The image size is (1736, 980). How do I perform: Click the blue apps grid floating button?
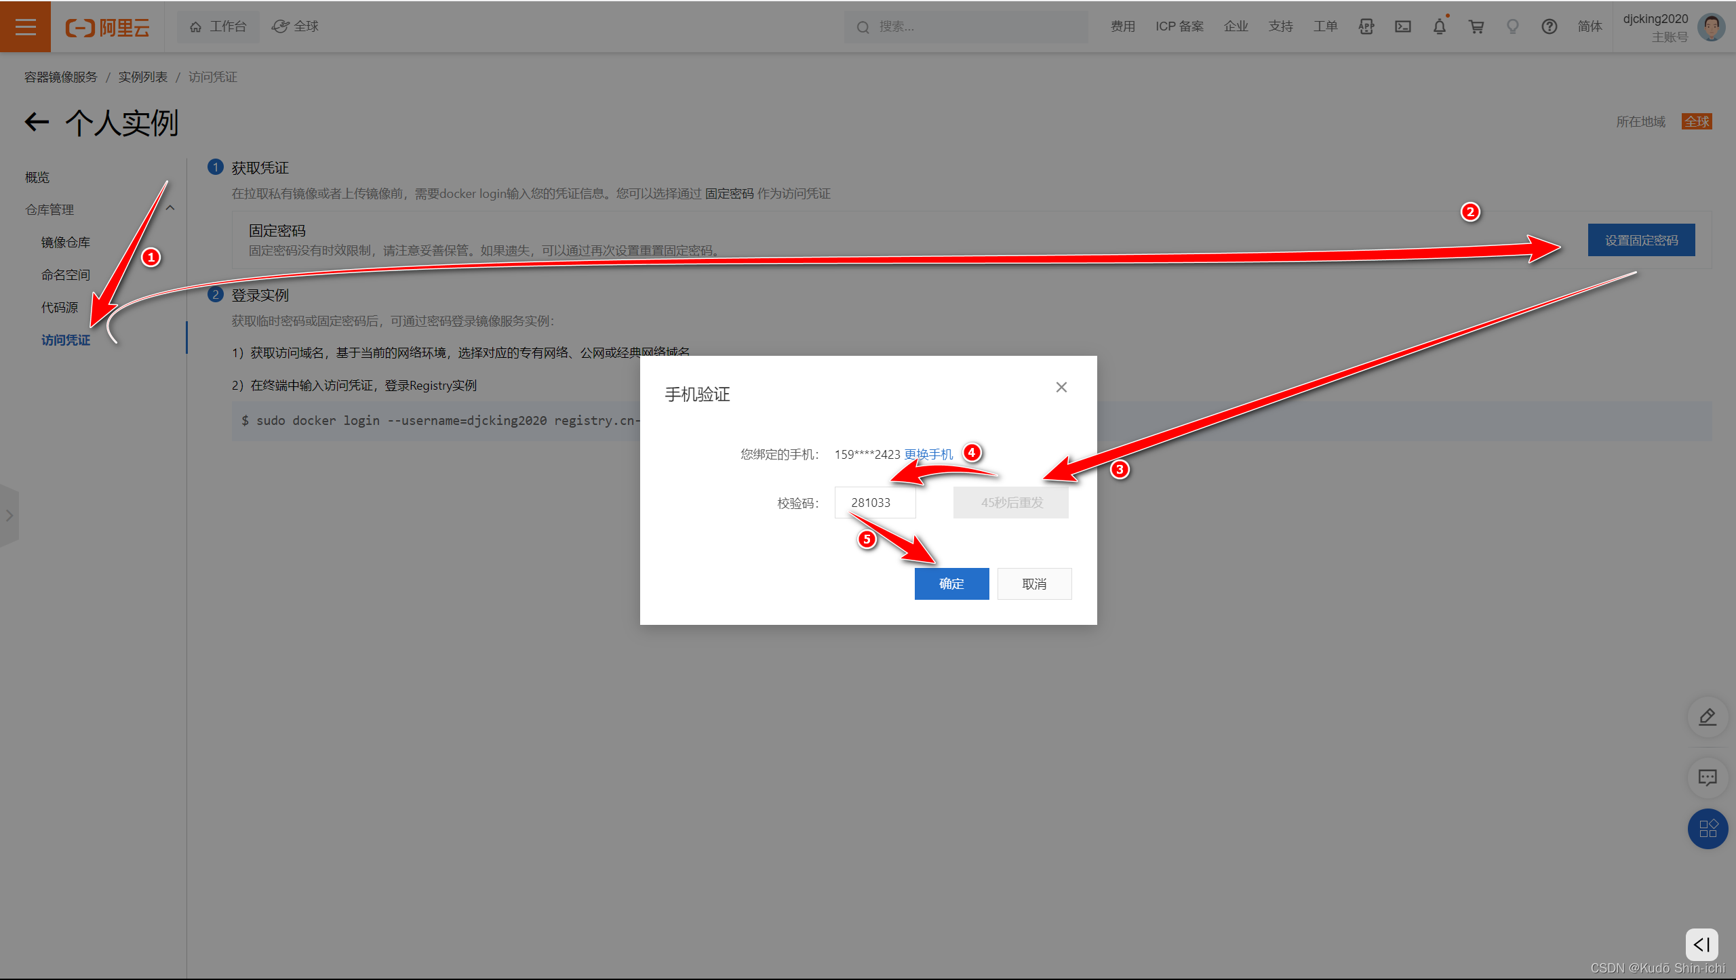click(1707, 829)
